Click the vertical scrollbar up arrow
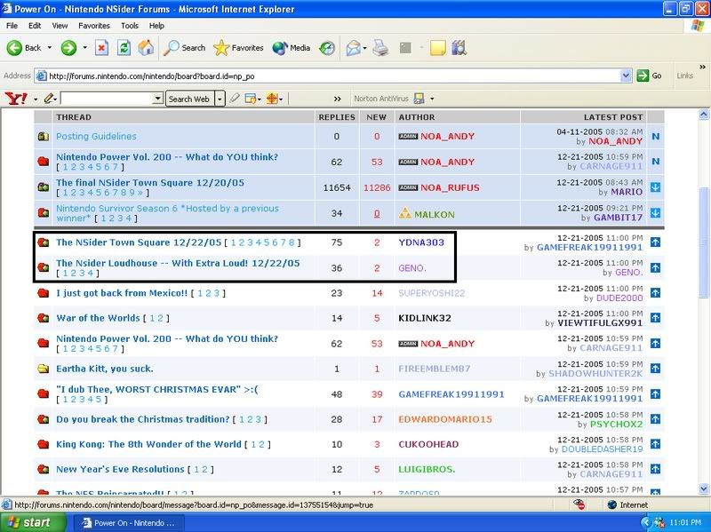The image size is (711, 532). tap(703, 115)
